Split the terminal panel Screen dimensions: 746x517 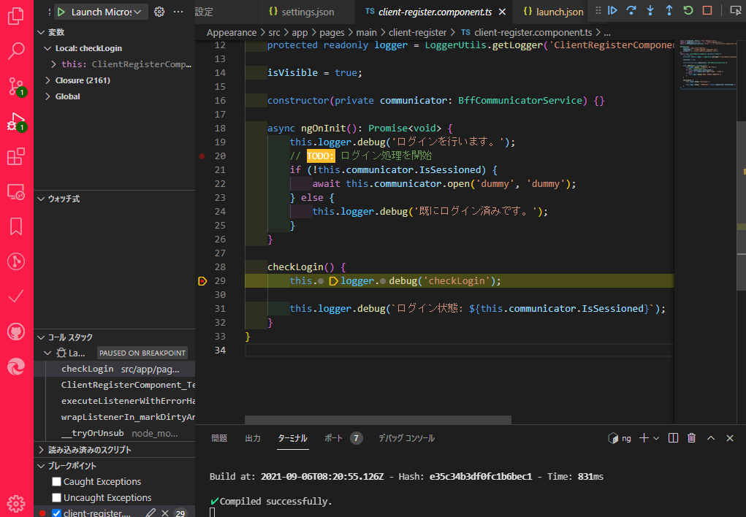671,437
